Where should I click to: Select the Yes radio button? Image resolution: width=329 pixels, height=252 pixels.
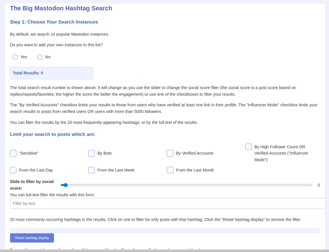pyautogui.click(x=15, y=57)
